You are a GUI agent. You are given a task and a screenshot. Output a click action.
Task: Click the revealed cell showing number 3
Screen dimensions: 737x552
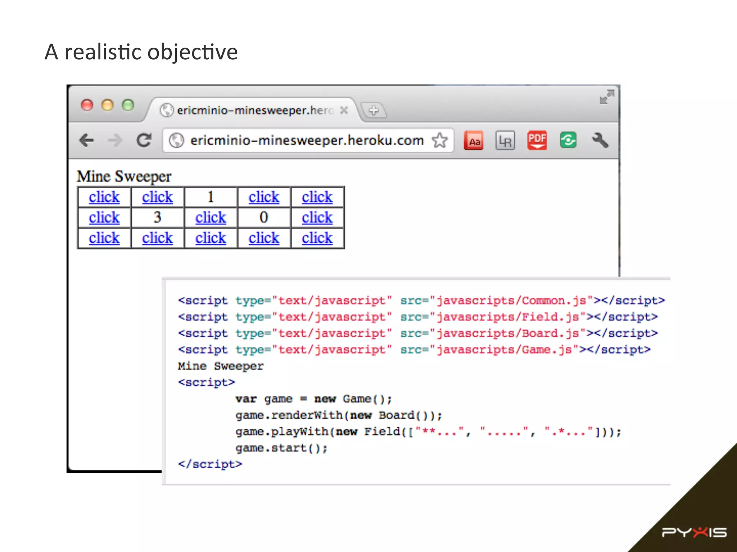click(x=157, y=217)
